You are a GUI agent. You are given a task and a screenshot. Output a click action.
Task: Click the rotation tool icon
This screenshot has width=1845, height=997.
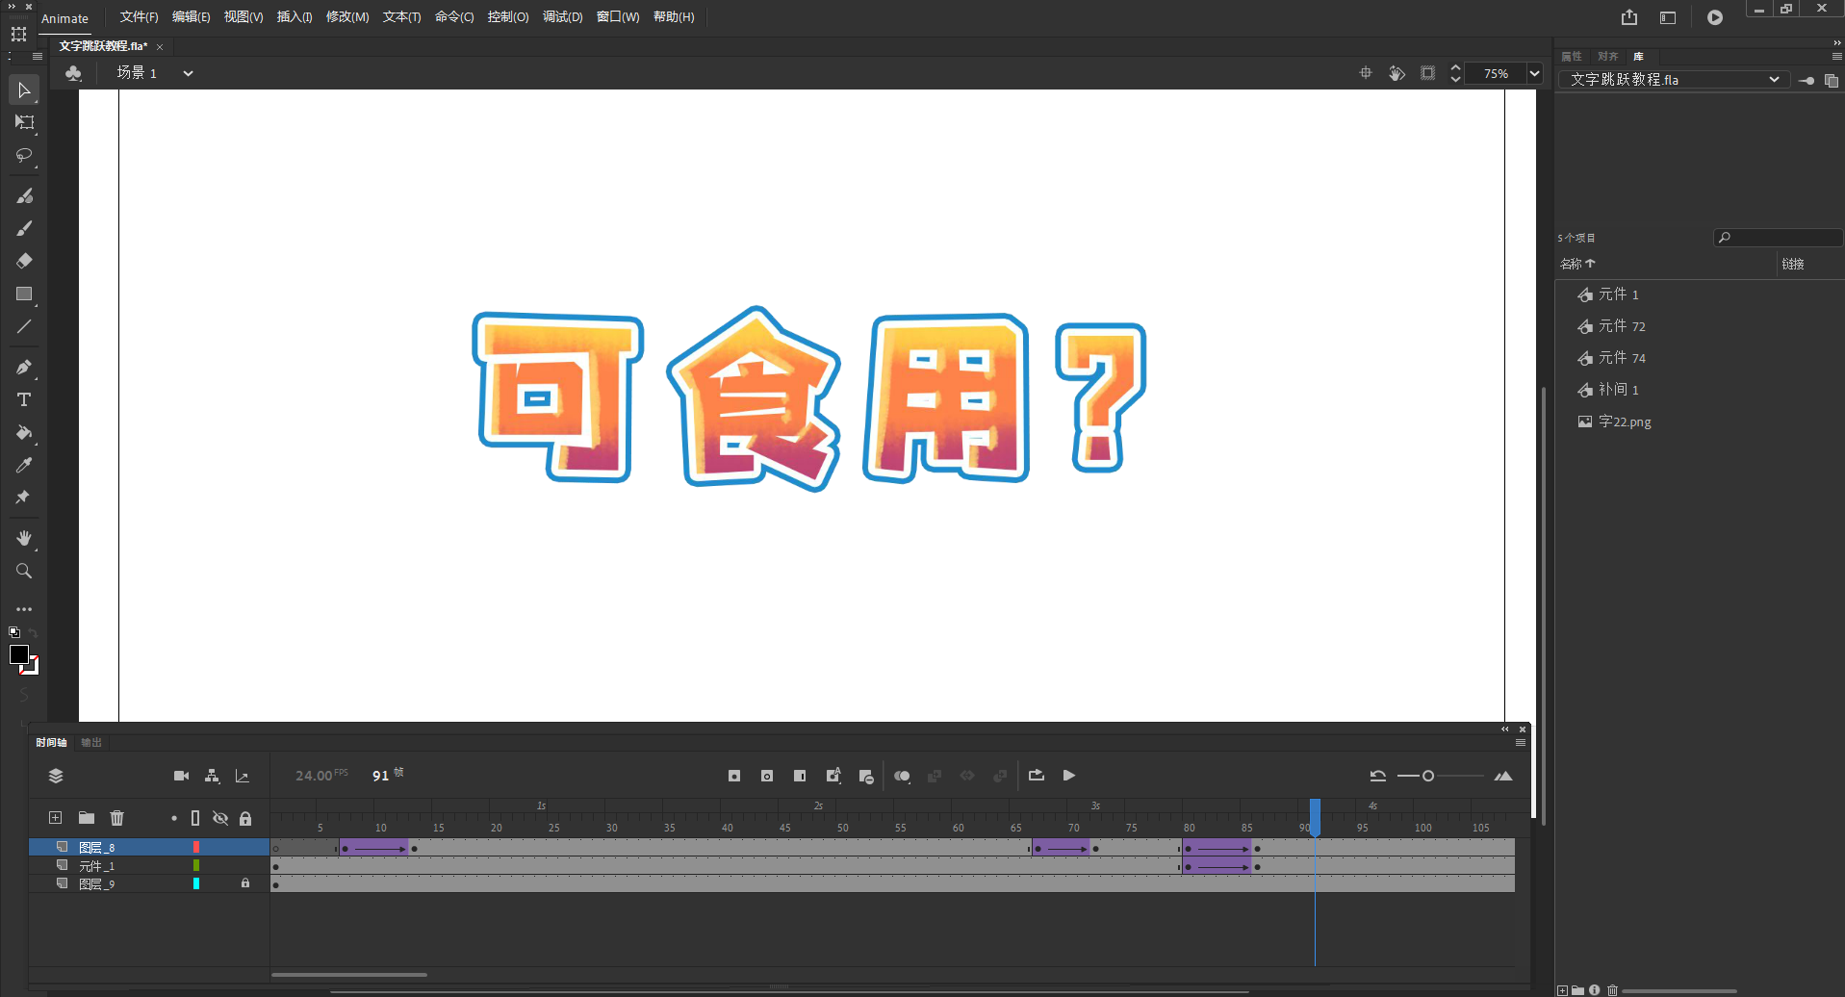point(1397,73)
